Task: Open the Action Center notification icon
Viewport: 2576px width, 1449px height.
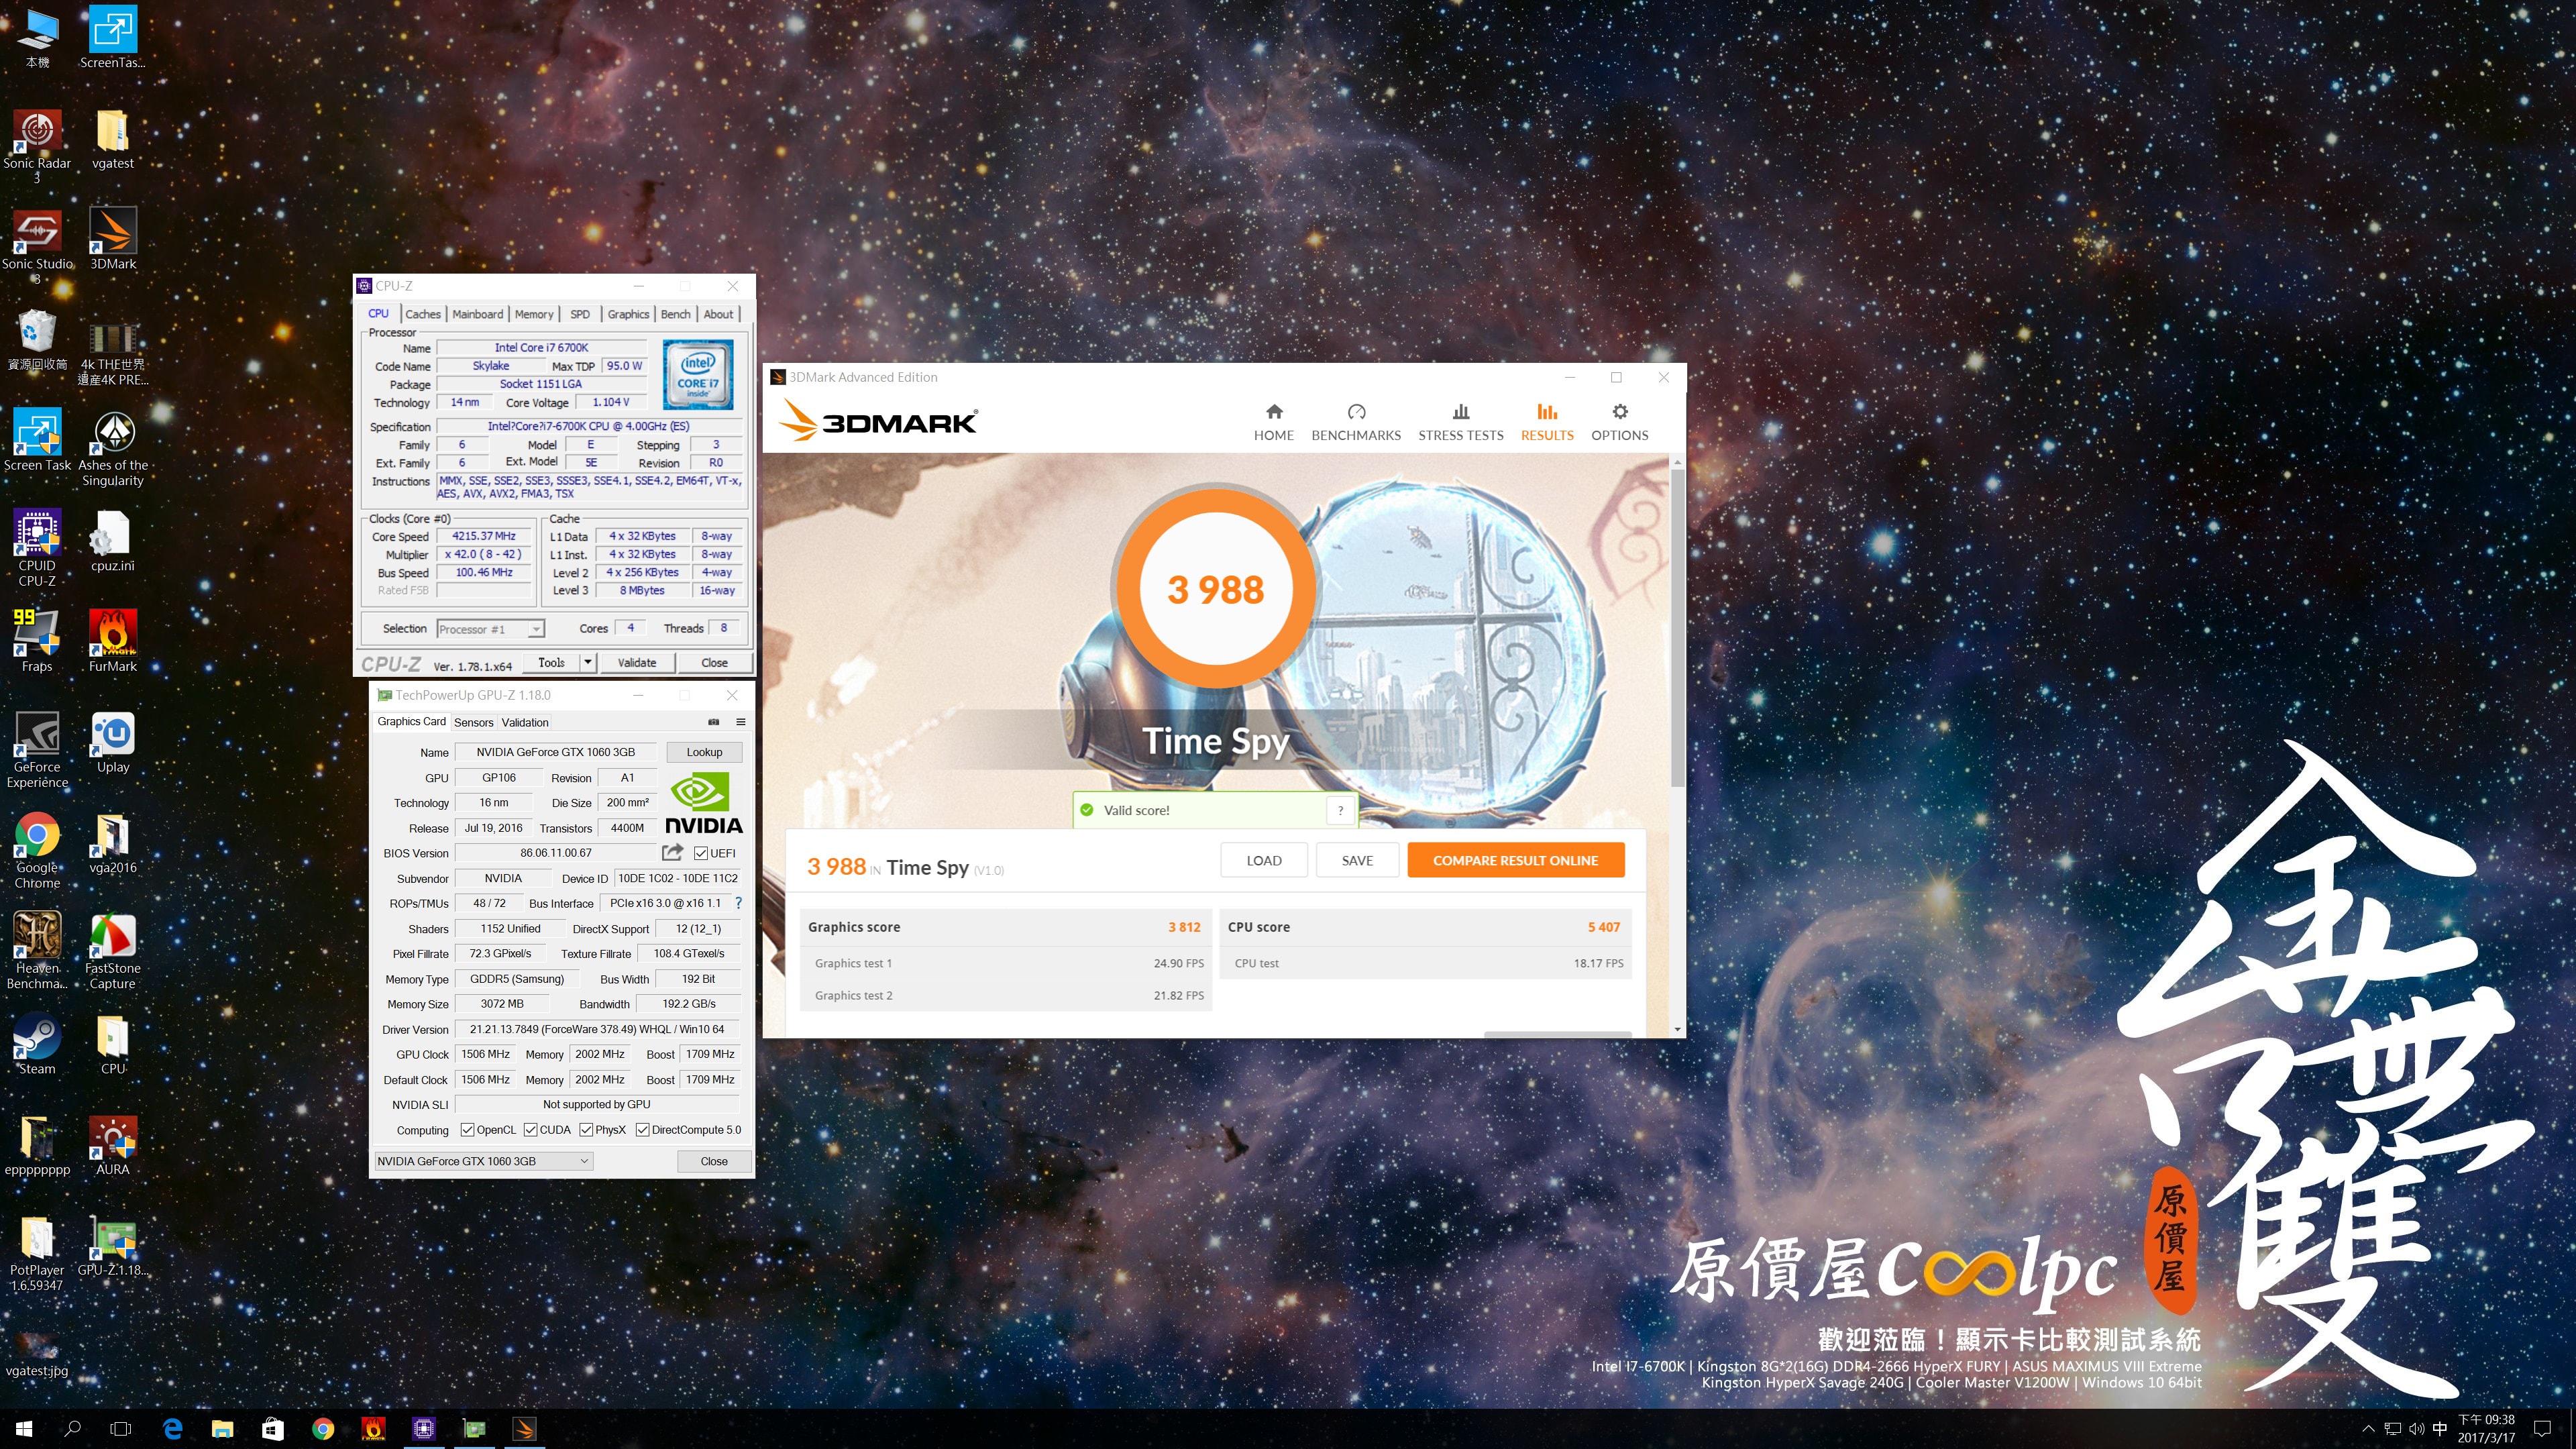Action: pyautogui.click(x=2541, y=1429)
